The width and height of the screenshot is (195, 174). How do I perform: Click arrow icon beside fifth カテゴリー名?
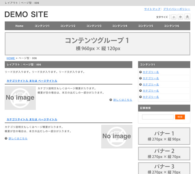(x=141, y=97)
